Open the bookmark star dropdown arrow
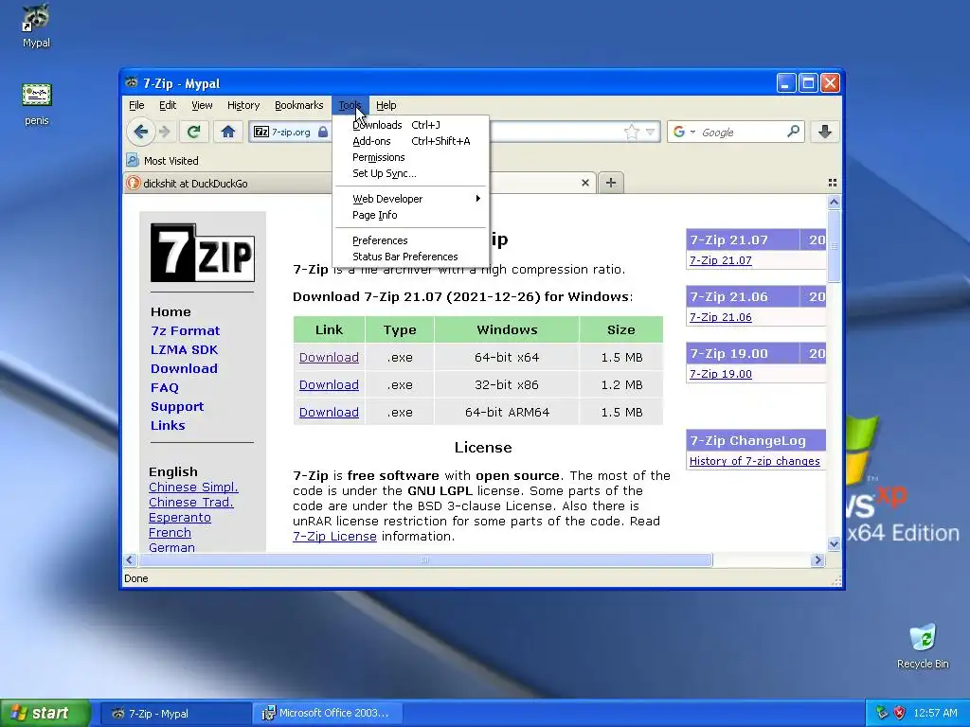The width and height of the screenshot is (970, 727). pos(650,132)
